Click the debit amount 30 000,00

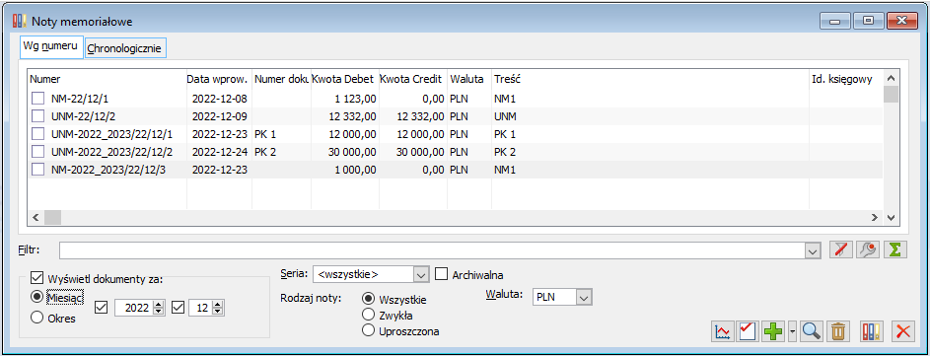pos(352,152)
